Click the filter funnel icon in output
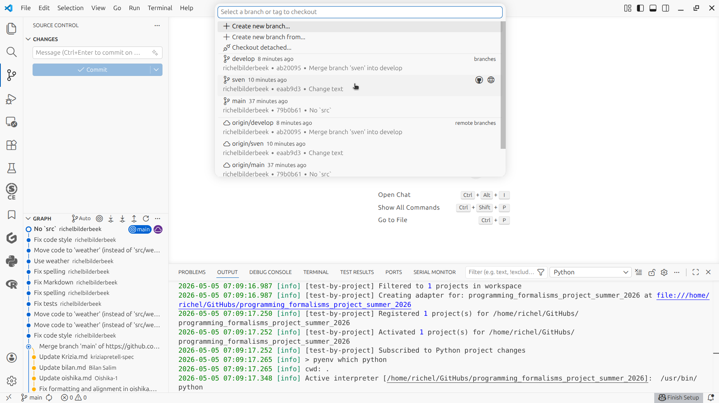 [x=541, y=272]
